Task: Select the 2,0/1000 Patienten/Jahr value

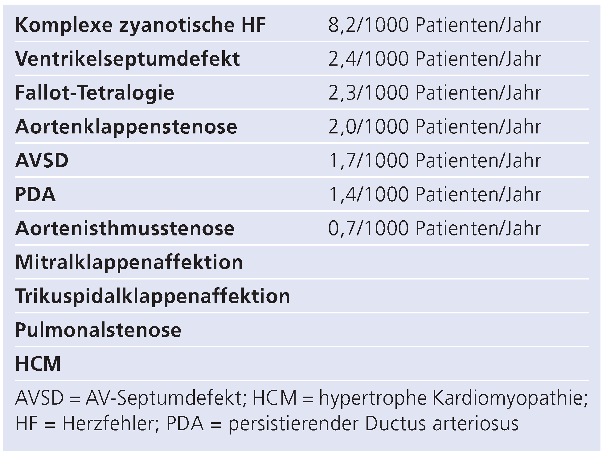Action: point(434,127)
